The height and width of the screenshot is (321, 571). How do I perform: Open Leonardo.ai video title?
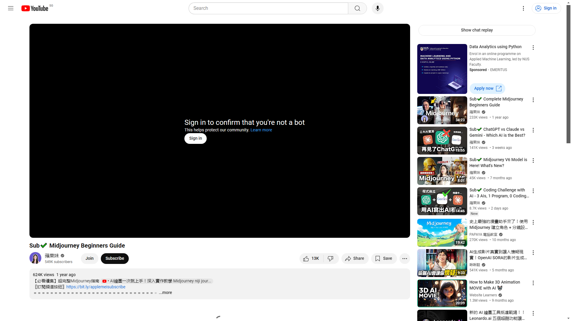tap(497, 315)
